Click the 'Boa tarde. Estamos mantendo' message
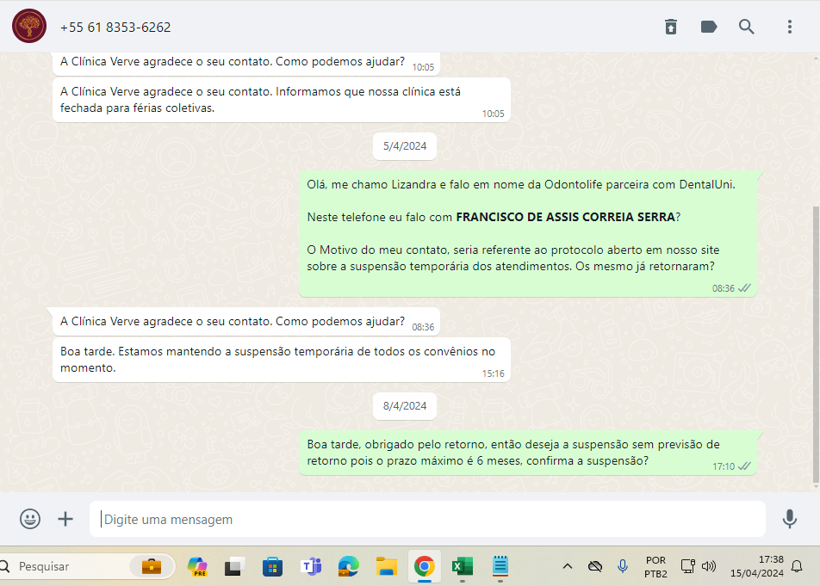Screen dimensions: 820x586 click(282, 360)
